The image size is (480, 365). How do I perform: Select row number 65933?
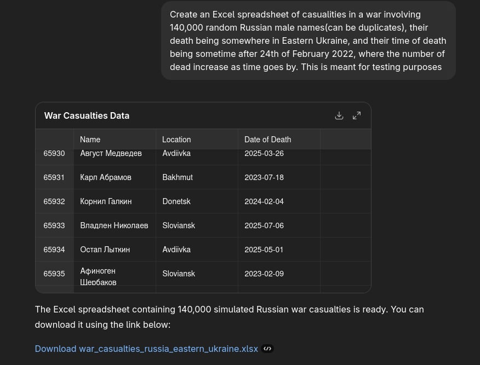(54, 225)
